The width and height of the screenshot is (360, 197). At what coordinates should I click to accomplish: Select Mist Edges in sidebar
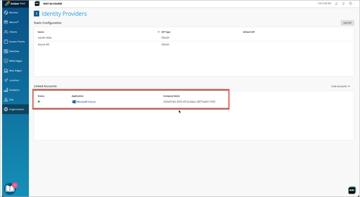[x=16, y=70]
